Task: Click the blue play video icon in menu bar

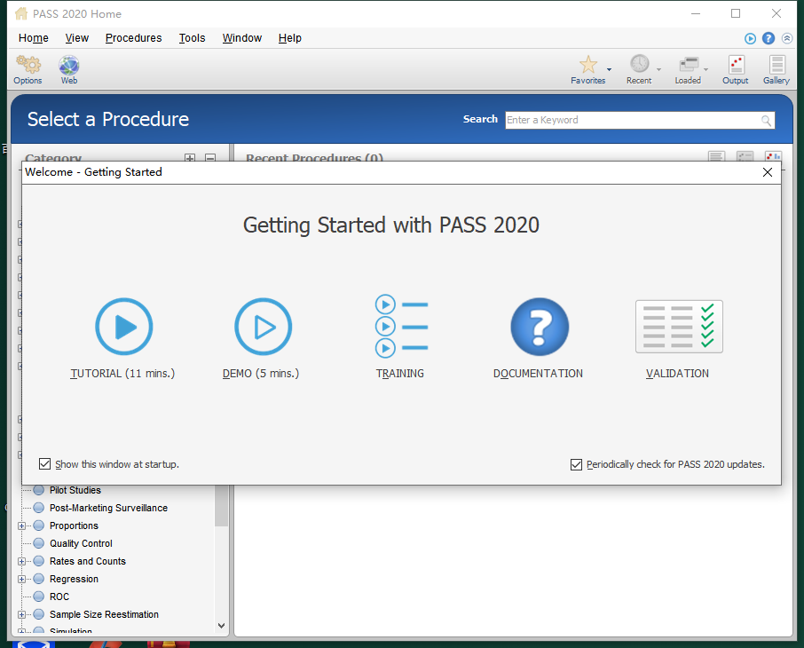Action: coord(750,38)
